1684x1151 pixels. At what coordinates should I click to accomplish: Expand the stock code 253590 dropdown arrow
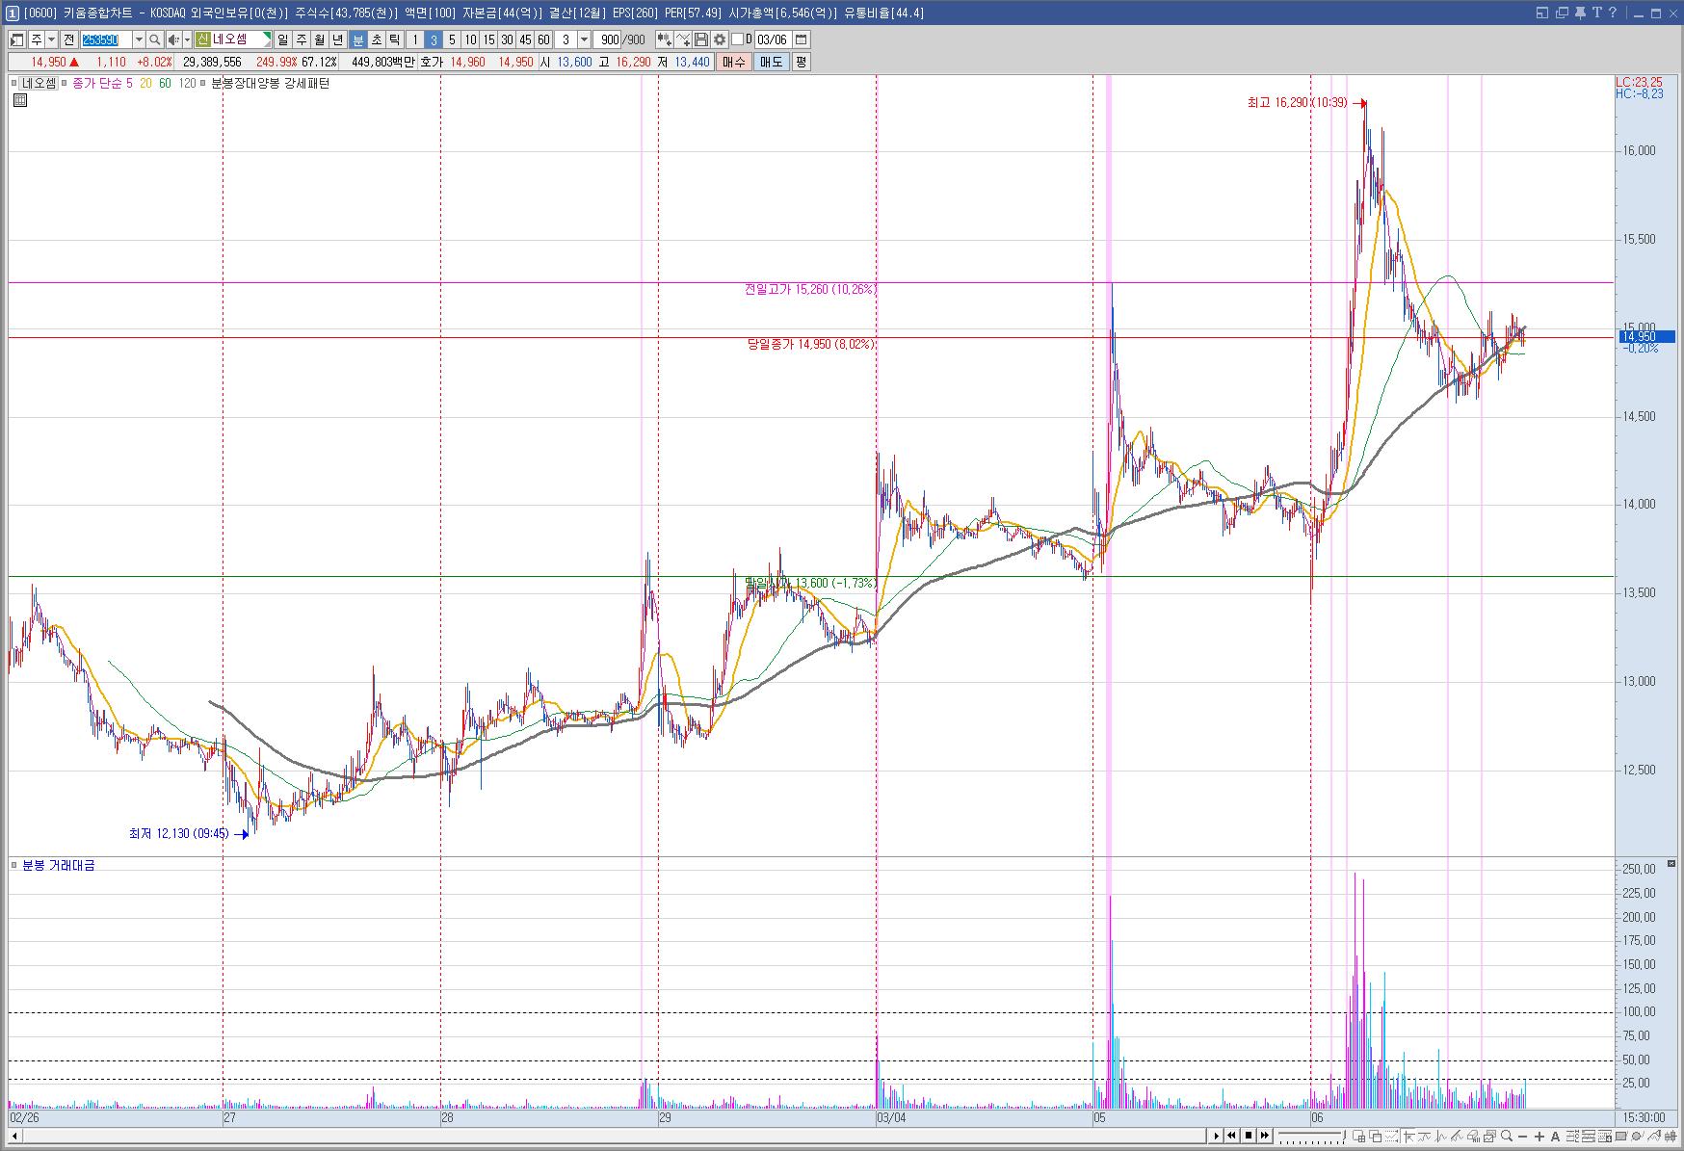[x=138, y=39]
